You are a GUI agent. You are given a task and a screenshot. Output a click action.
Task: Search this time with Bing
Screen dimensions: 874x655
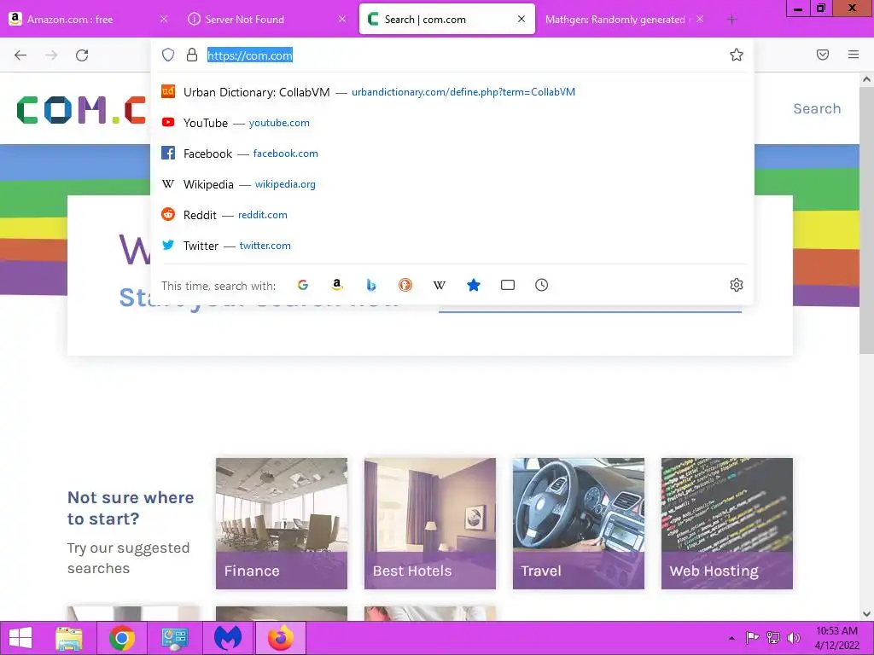click(x=371, y=285)
